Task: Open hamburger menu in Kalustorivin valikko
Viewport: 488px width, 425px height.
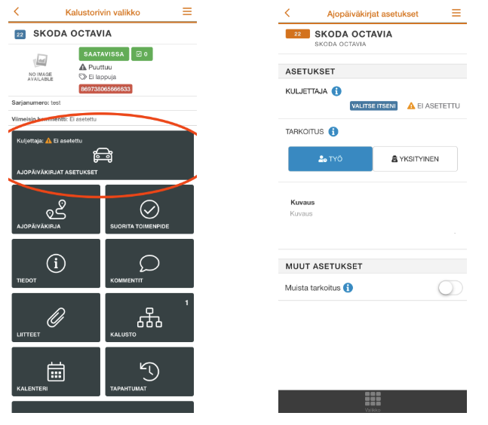Action: (x=187, y=11)
